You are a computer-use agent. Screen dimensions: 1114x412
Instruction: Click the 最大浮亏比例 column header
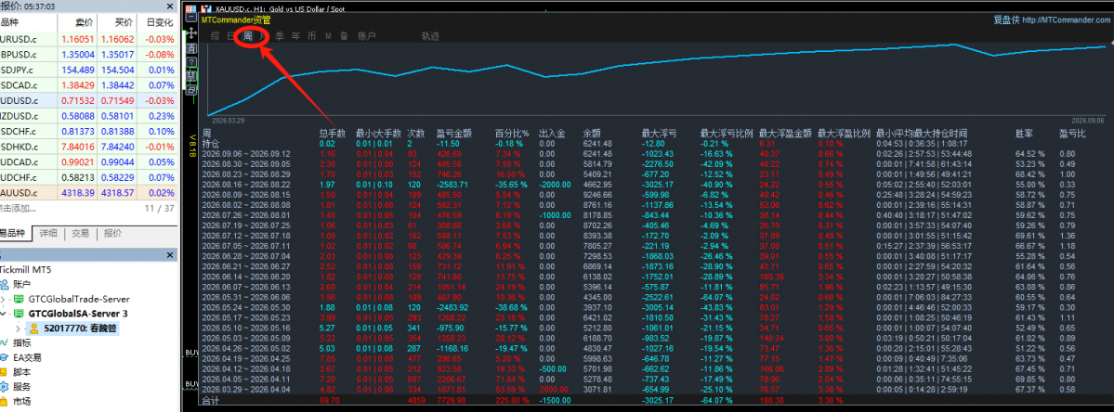[727, 134]
